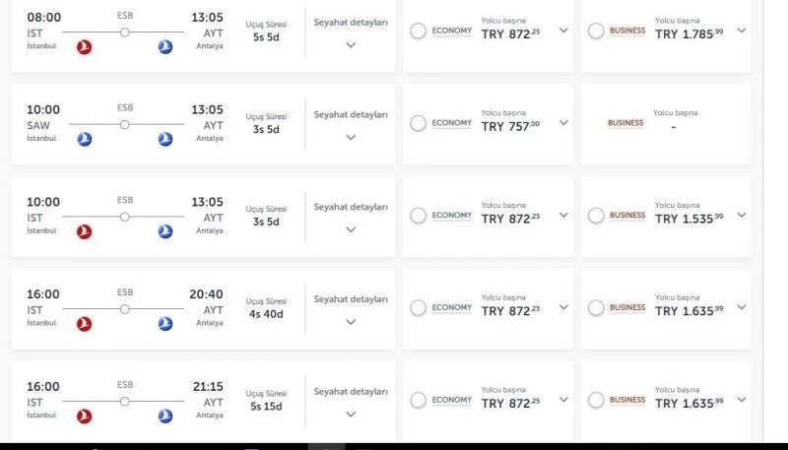Click the ESB stop circle on the 16:00–21:15 route
This screenshot has width=788, height=450.
tap(125, 402)
